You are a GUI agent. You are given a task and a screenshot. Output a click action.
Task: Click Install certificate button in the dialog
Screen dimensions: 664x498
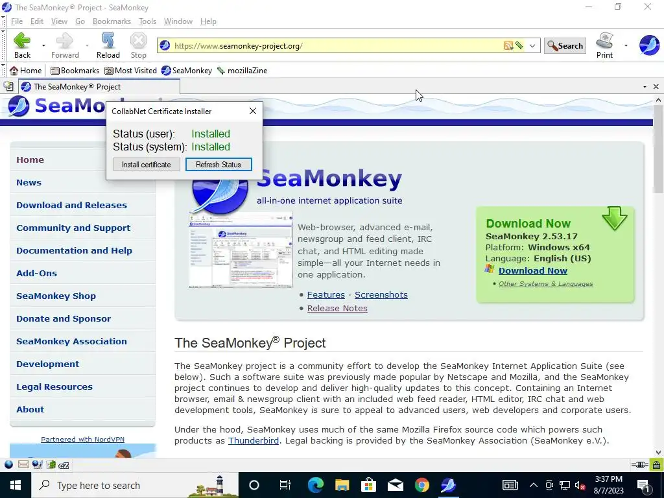tap(147, 164)
